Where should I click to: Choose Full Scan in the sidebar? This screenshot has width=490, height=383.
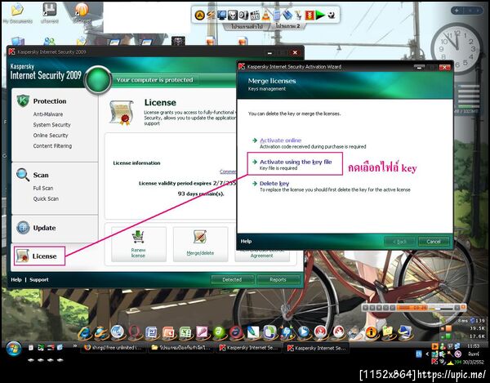[43, 188]
